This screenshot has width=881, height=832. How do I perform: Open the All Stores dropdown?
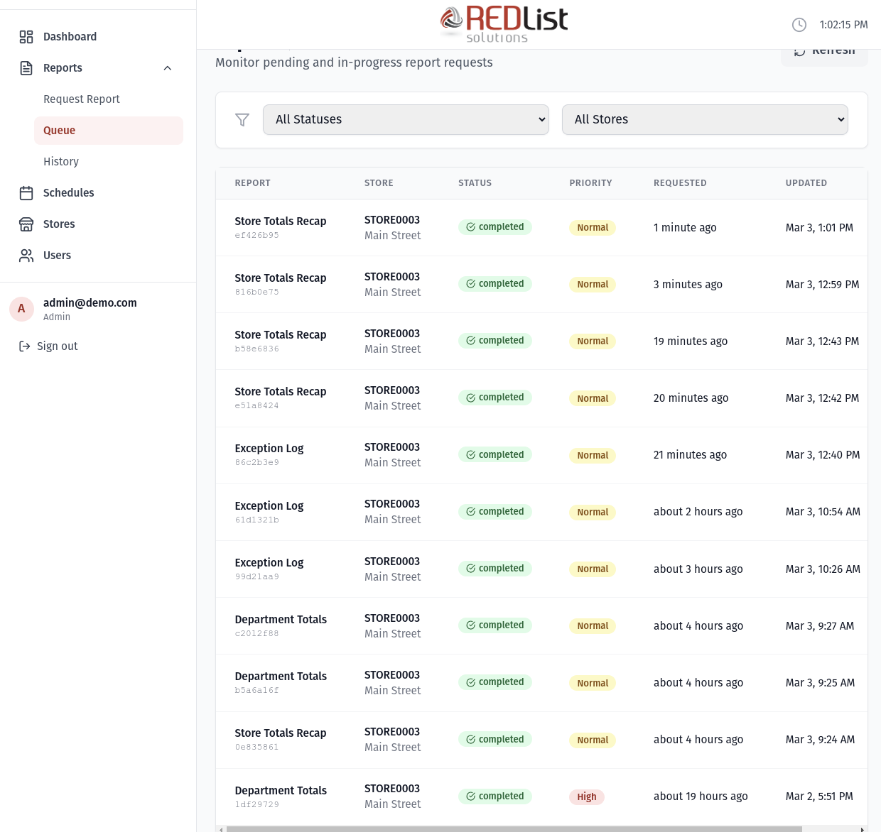[x=704, y=119]
